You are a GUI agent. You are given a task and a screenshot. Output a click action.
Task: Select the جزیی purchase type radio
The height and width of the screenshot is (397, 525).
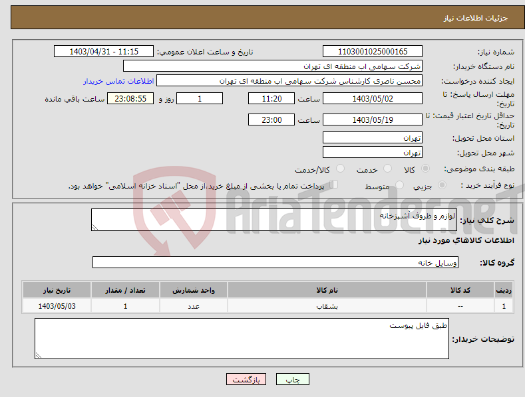click(442, 185)
